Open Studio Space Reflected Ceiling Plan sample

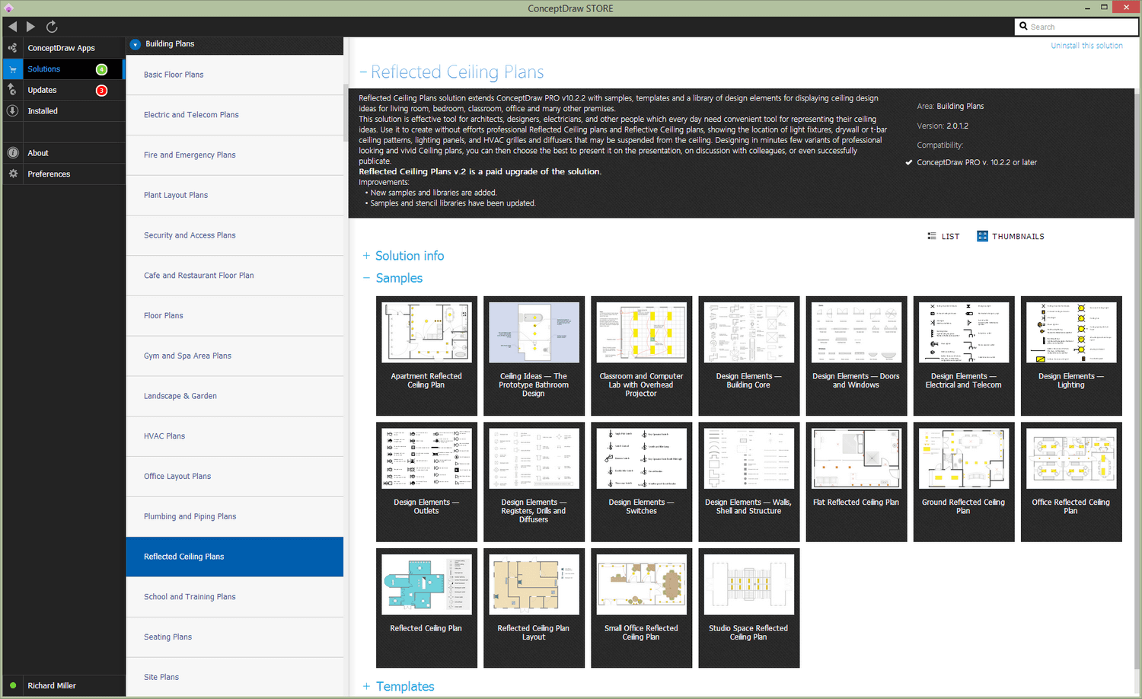coord(748,608)
